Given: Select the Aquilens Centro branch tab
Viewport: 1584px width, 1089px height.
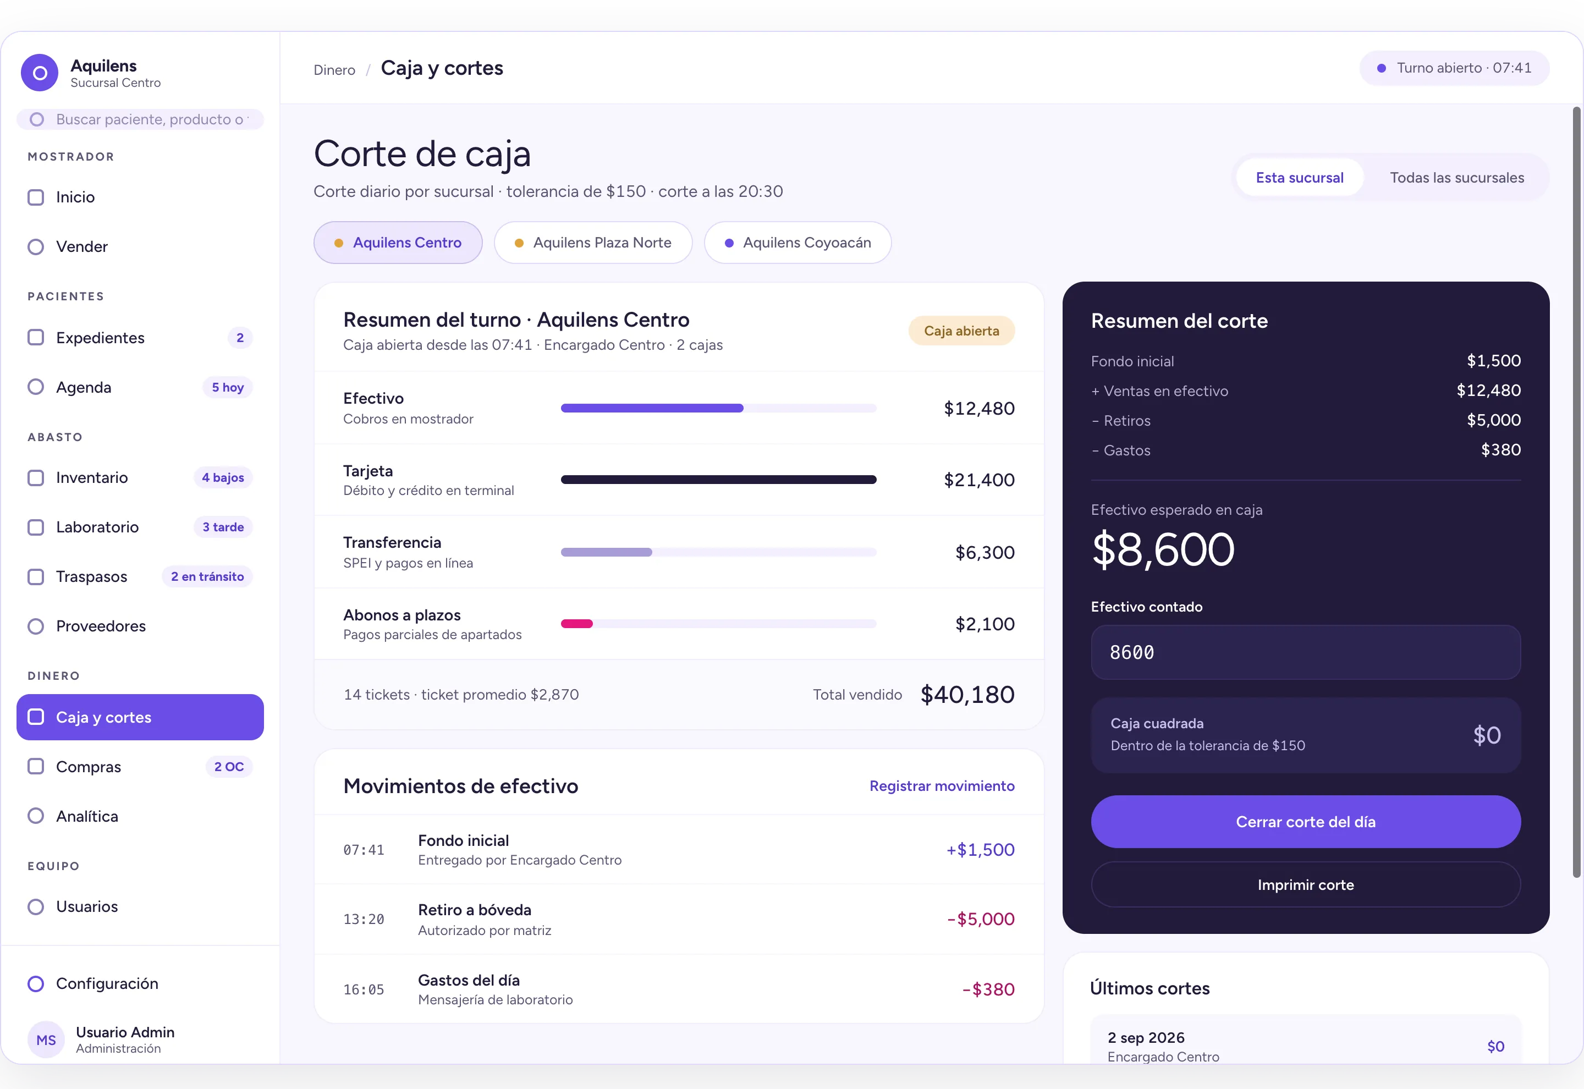Looking at the screenshot, I should pos(398,242).
